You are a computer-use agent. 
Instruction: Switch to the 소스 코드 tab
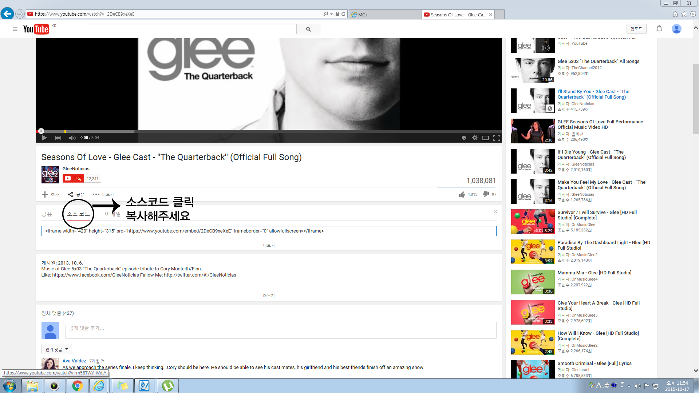[x=78, y=214]
